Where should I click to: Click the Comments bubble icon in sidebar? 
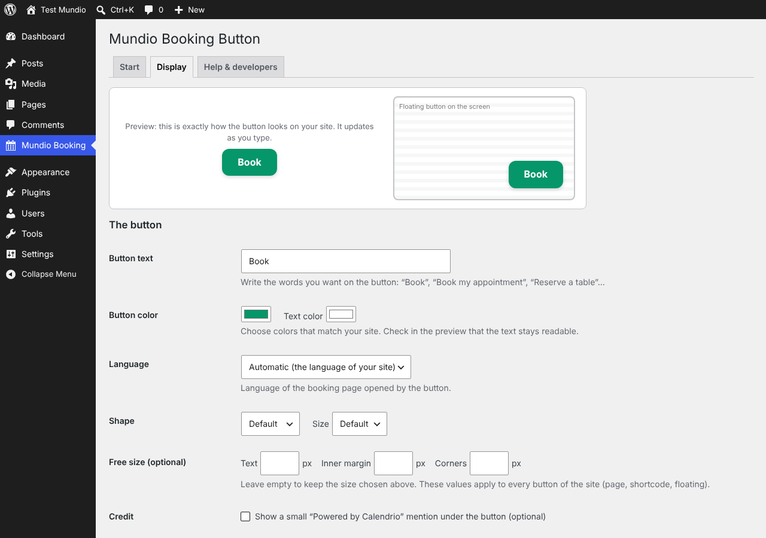[11, 125]
